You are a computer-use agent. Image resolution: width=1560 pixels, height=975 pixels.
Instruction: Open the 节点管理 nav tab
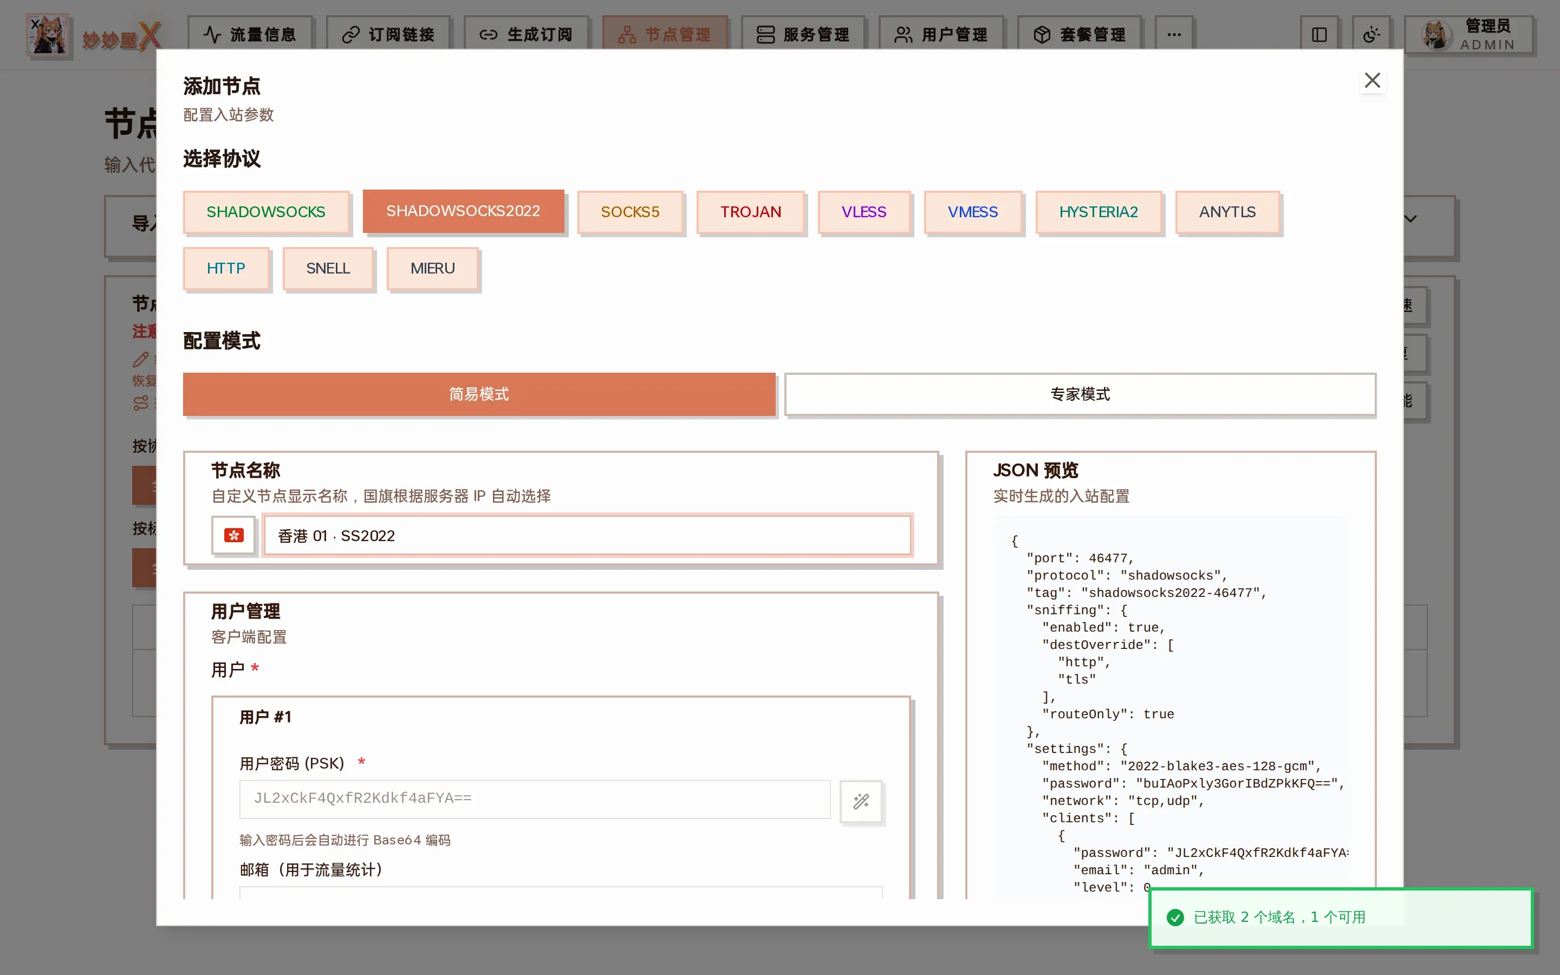pyautogui.click(x=665, y=35)
